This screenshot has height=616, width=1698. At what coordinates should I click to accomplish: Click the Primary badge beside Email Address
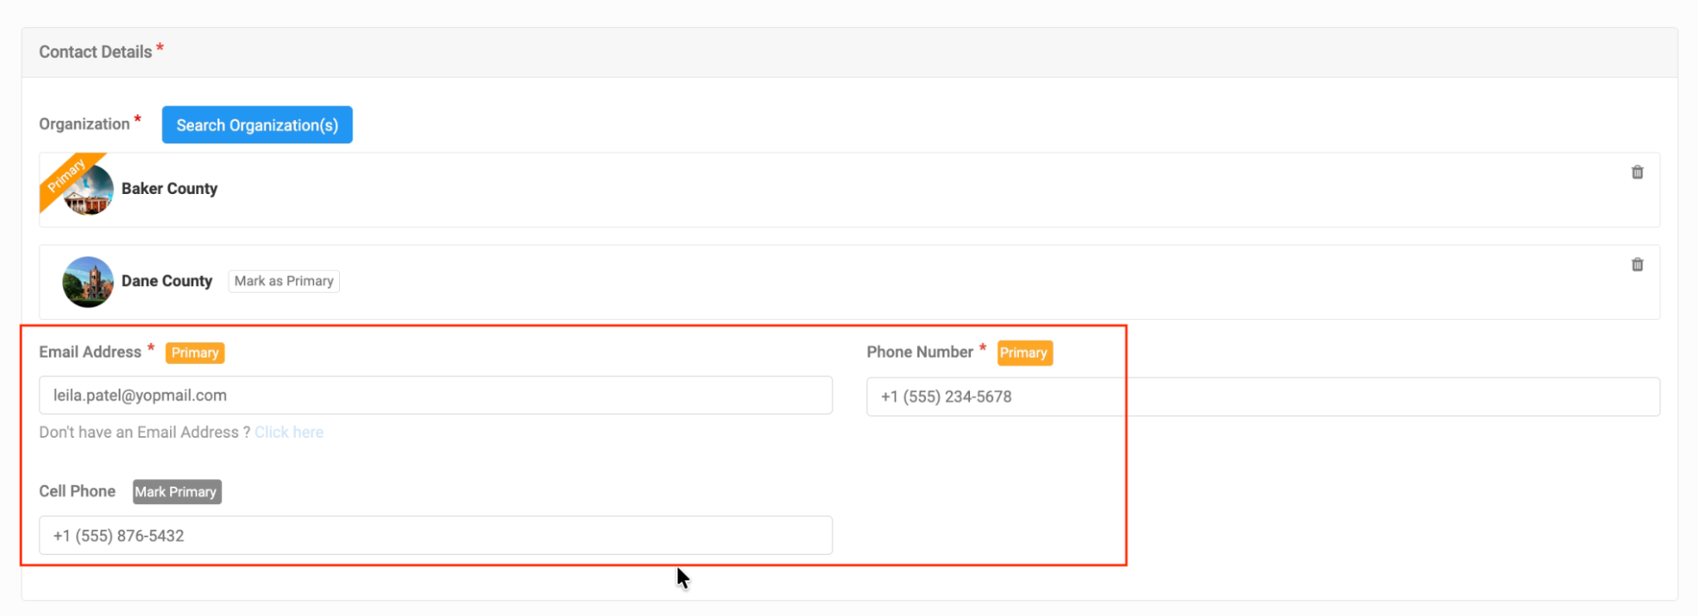[x=195, y=352]
